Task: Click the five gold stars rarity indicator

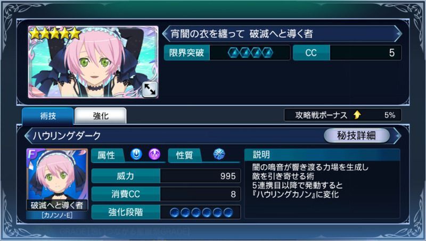Action: point(55,34)
